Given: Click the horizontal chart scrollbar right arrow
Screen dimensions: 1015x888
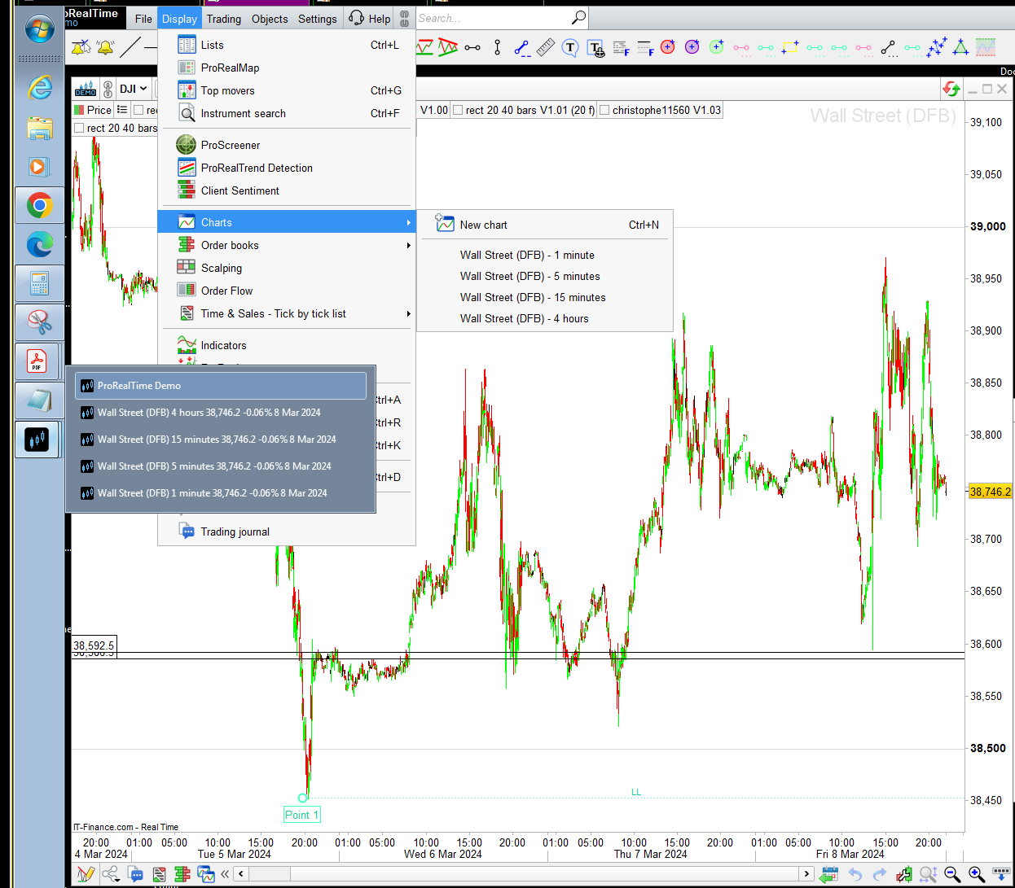Looking at the screenshot, I should (x=806, y=874).
